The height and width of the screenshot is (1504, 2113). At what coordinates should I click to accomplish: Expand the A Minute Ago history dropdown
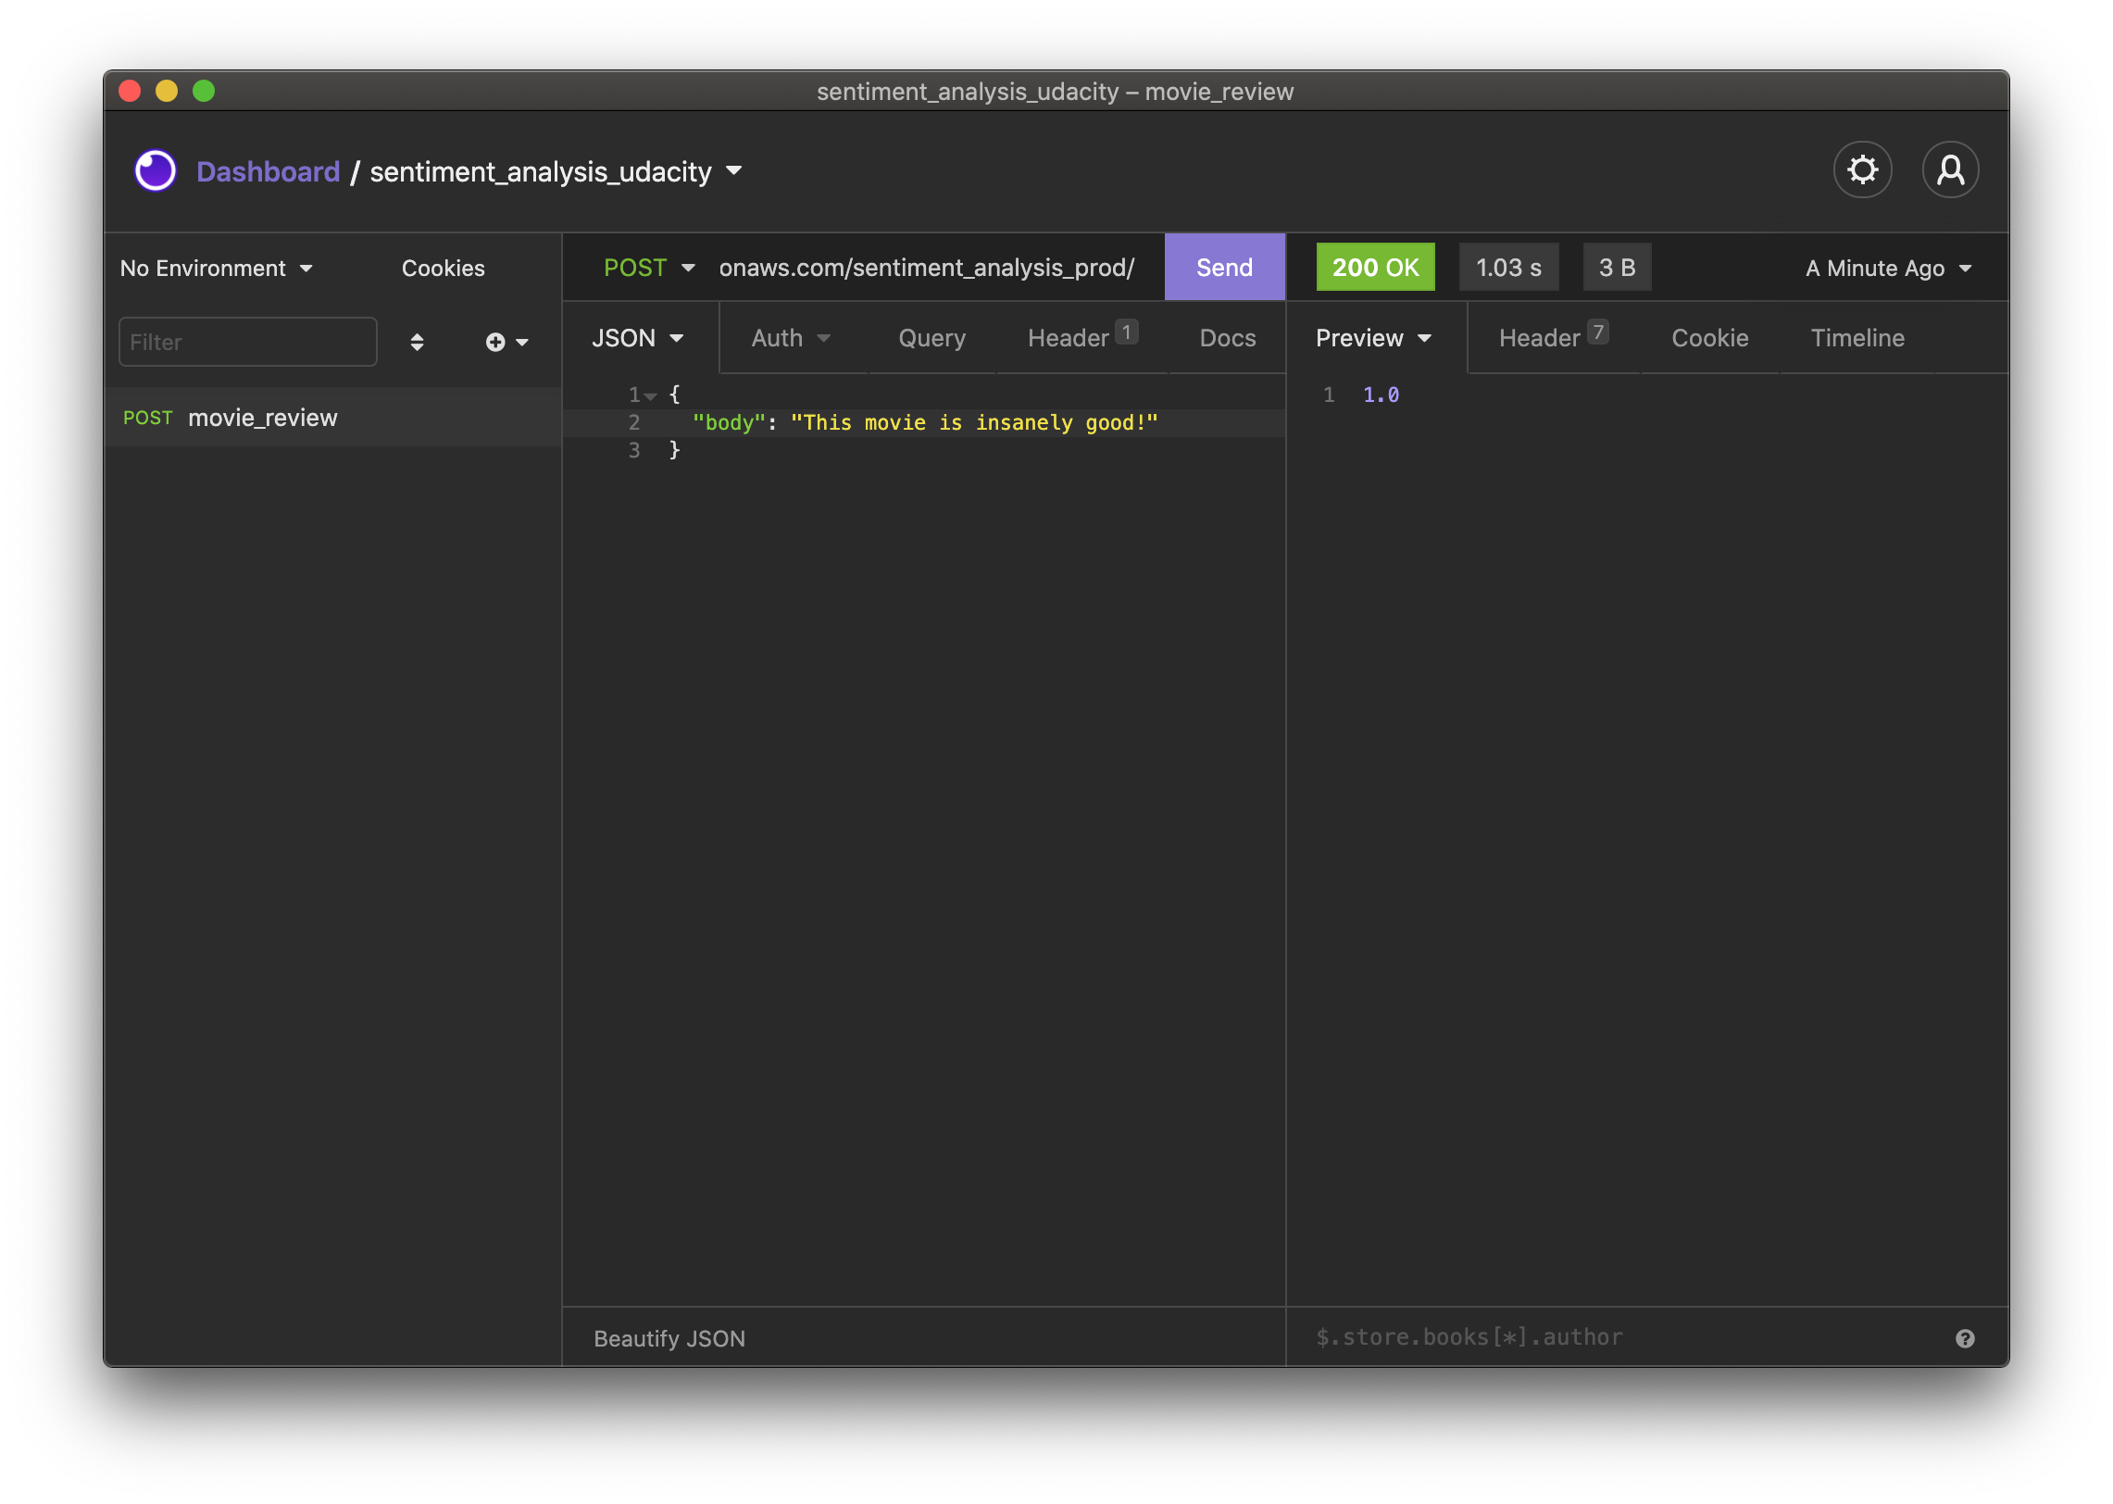pyautogui.click(x=1887, y=269)
